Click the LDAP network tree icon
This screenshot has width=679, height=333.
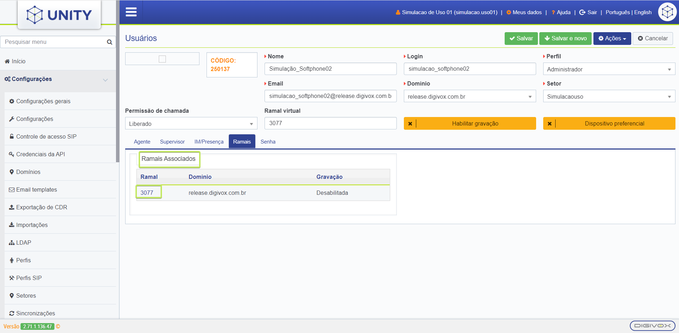tap(12, 243)
